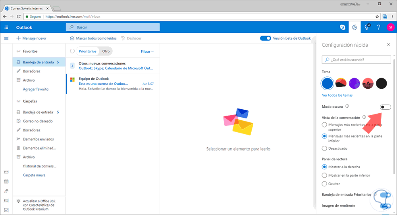
Task: Open the help question mark icon
Action: click(x=378, y=27)
